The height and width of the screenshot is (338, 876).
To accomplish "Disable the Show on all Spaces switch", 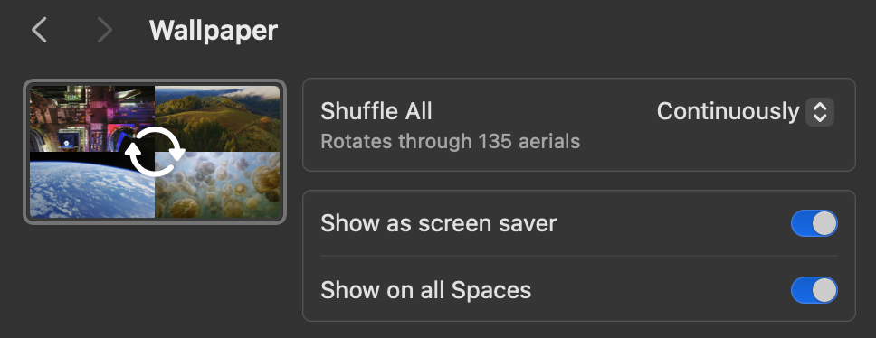I will tap(814, 290).
